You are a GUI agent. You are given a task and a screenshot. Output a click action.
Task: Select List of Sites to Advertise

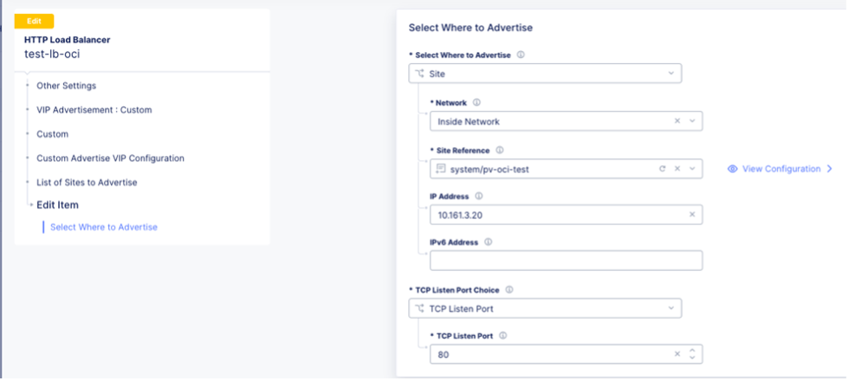[x=87, y=183]
